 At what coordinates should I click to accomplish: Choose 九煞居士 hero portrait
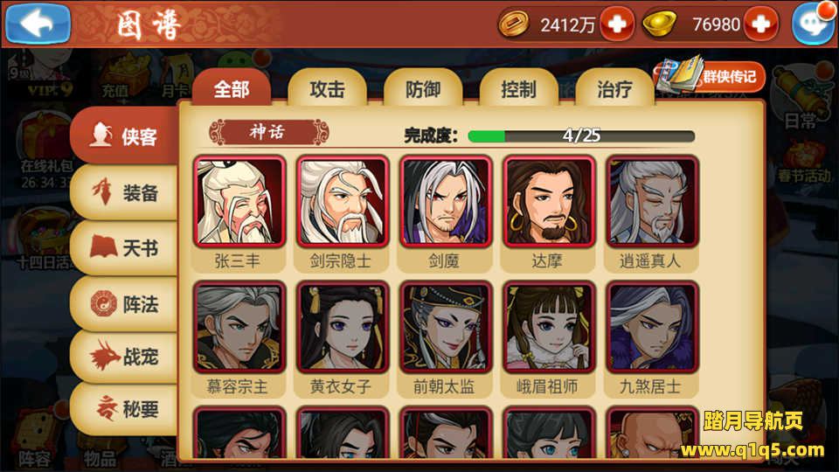652,327
